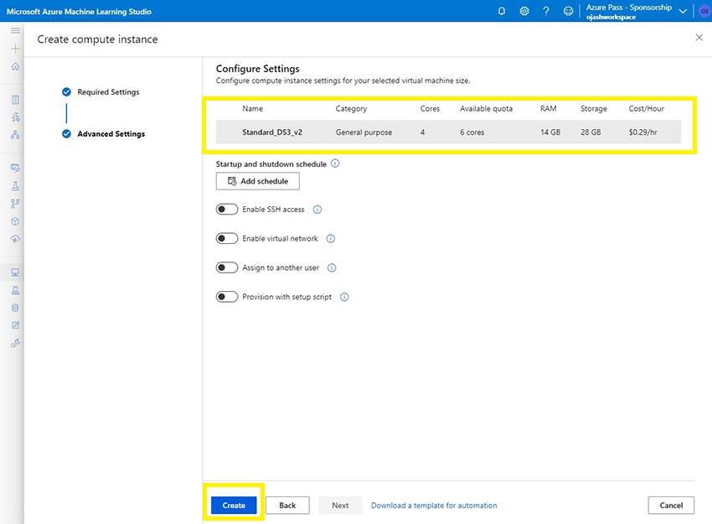Expand the hamburger navigation menu
The width and height of the screenshot is (712, 524).
(15, 30)
